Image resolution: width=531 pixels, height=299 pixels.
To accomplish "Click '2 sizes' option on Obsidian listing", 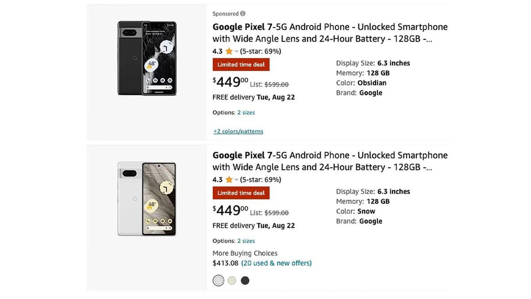I will point(246,113).
